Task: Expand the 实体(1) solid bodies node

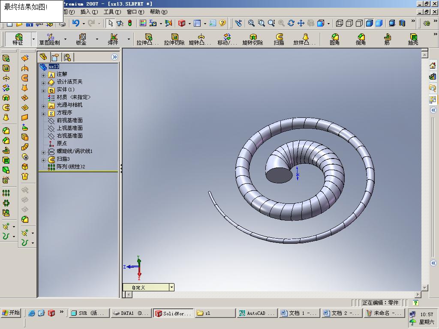Action: coord(43,91)
